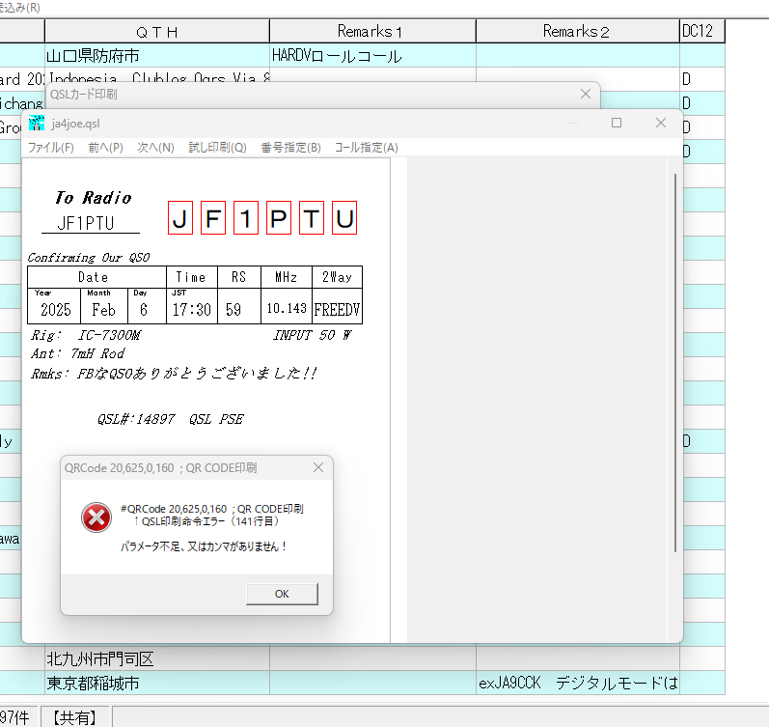Click the Rig: IC-7300M line
Image resolution: width=769 pixels, height=727 pixels.
coord(86,335)
